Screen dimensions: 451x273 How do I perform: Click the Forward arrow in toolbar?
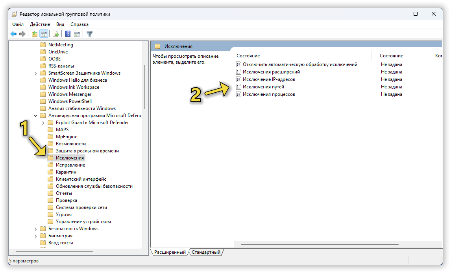[x=22, y=34]
